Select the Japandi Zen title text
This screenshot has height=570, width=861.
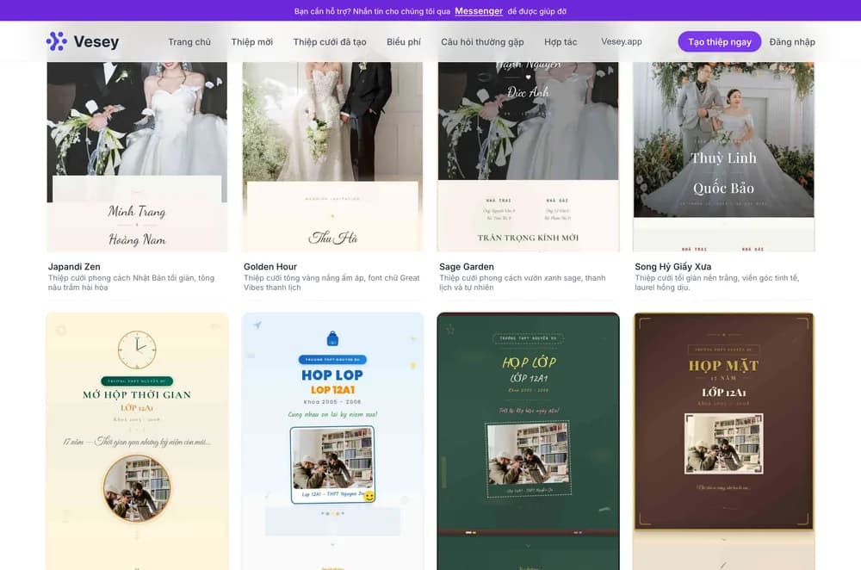[x=74, y=266]
